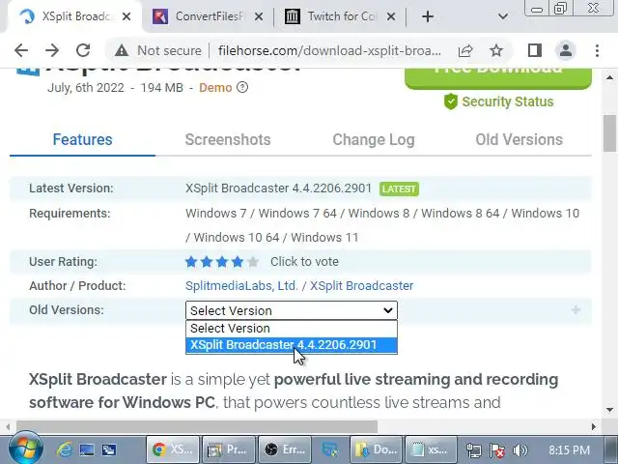Click the volume speaker tray icon

click(x=520, y=449)
